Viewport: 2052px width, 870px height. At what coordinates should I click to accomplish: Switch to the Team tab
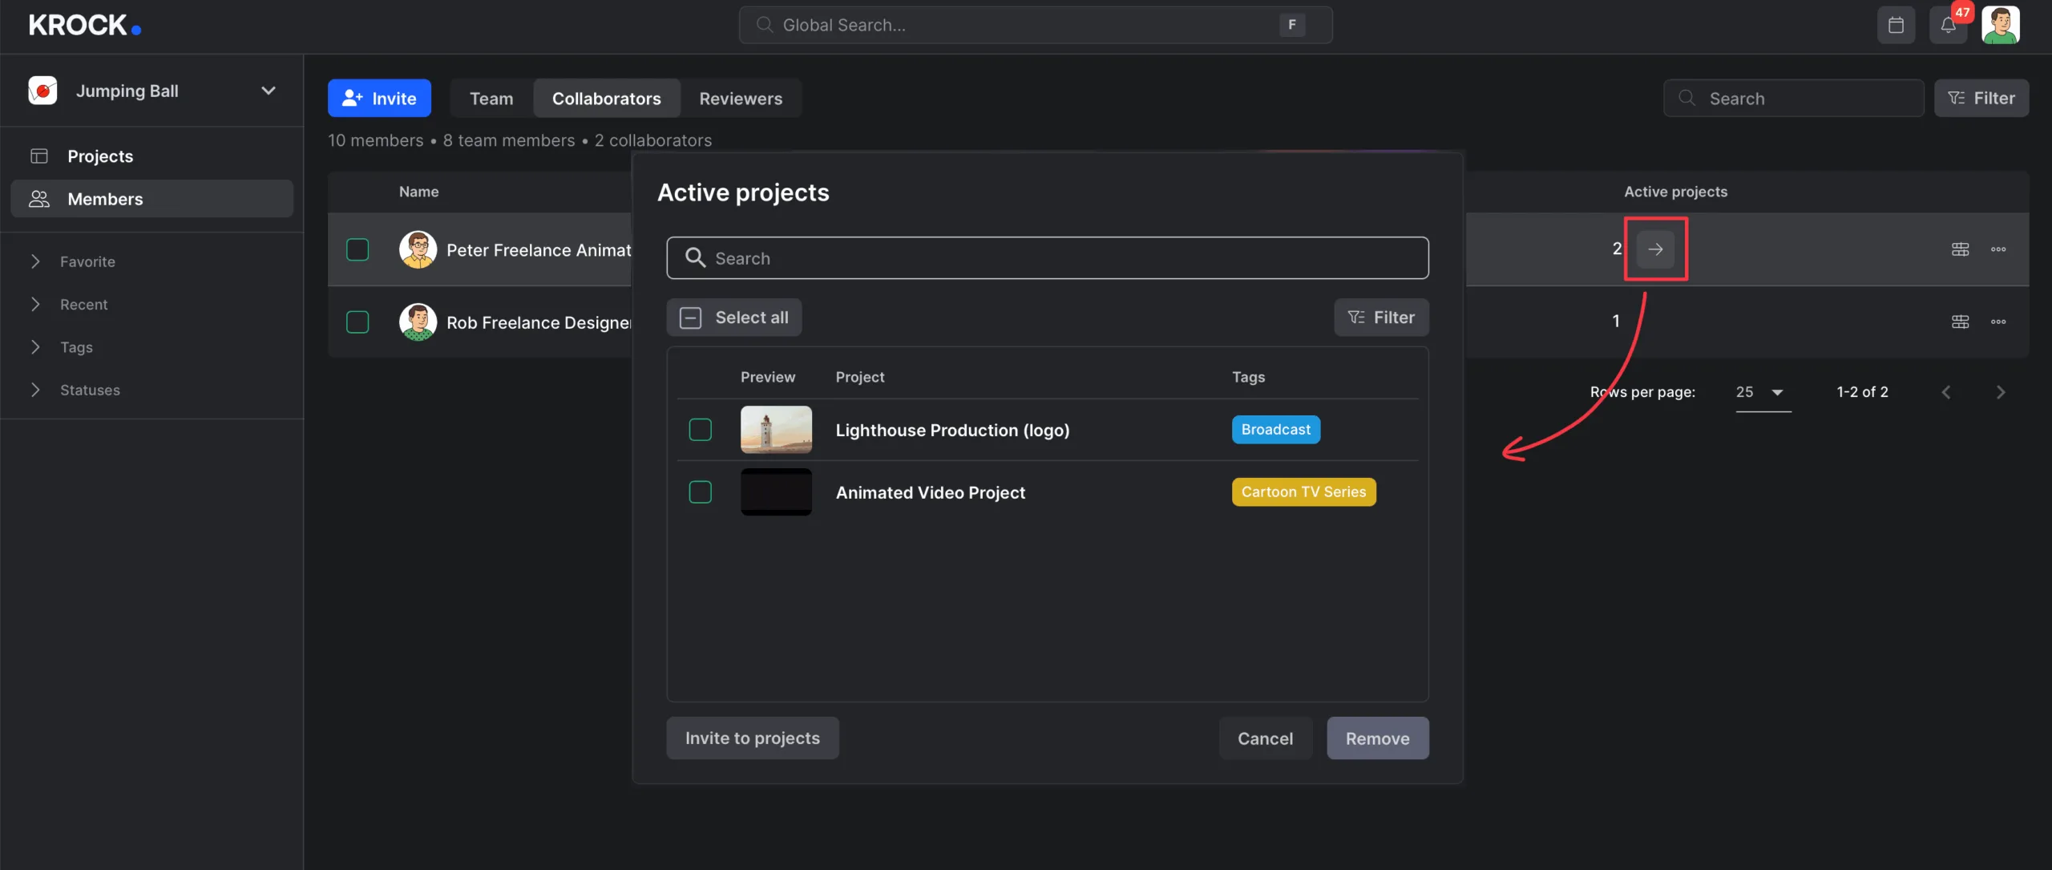[491, 98]
